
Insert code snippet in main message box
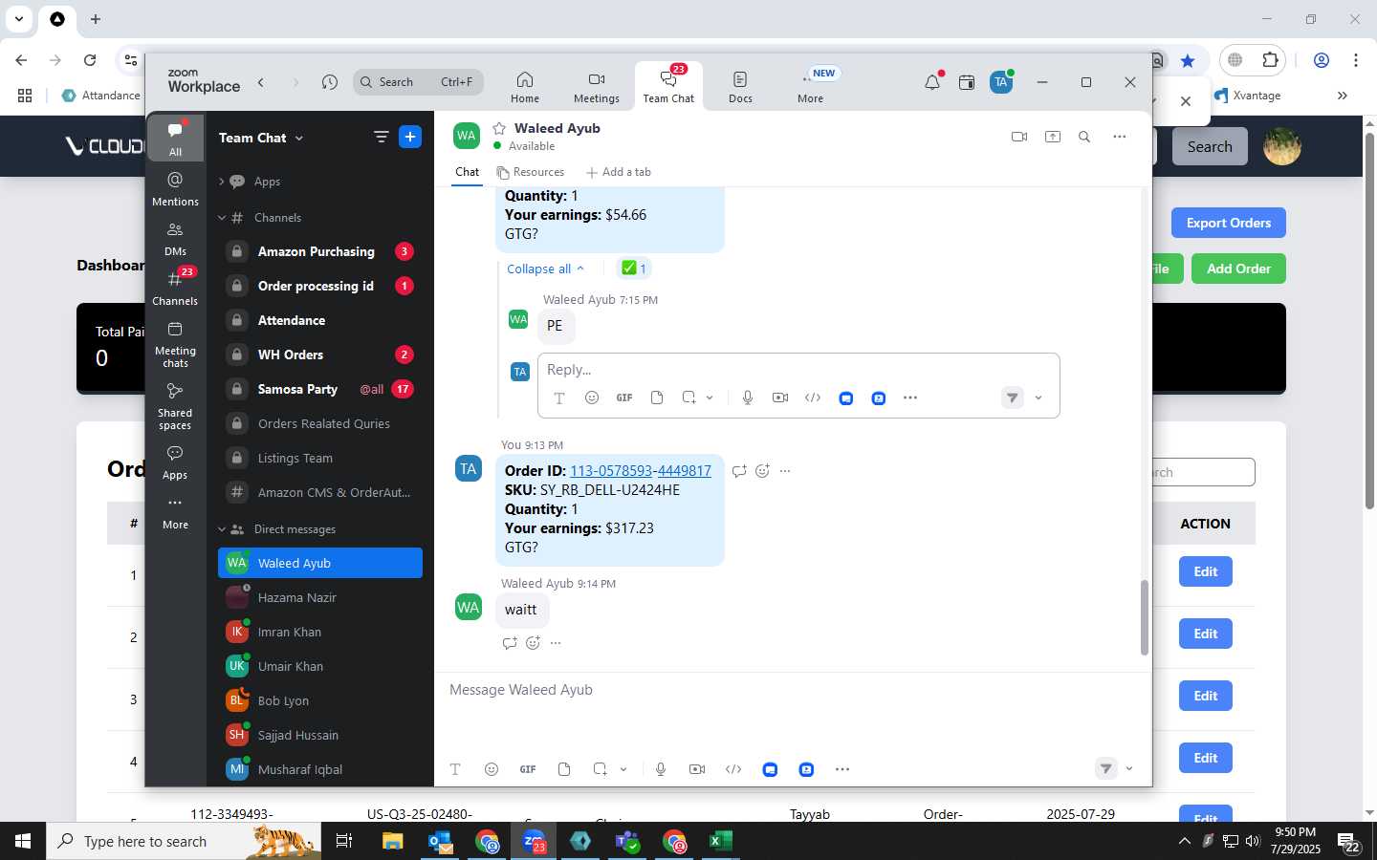(733, 769)
